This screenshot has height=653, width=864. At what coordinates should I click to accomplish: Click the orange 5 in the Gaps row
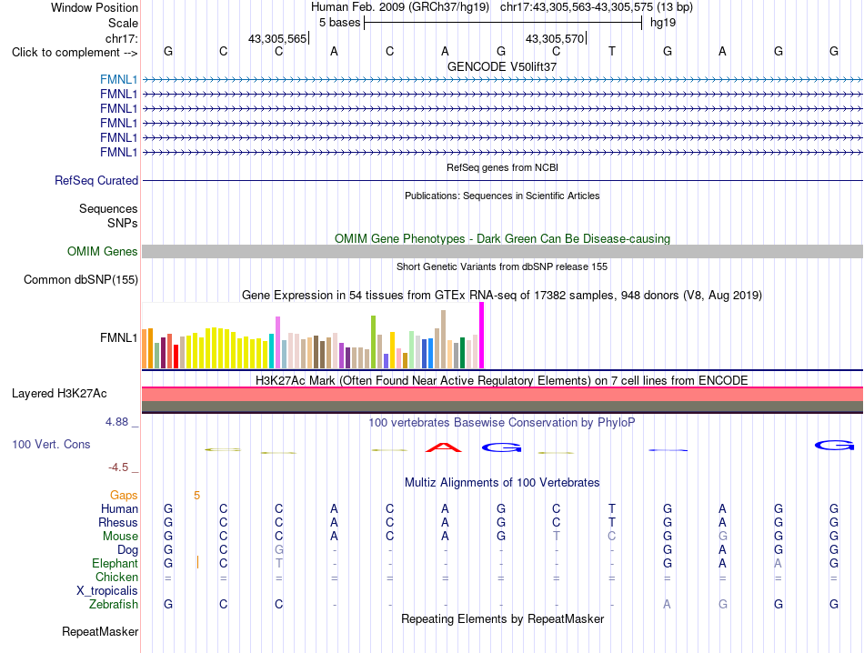coord(196,496)
